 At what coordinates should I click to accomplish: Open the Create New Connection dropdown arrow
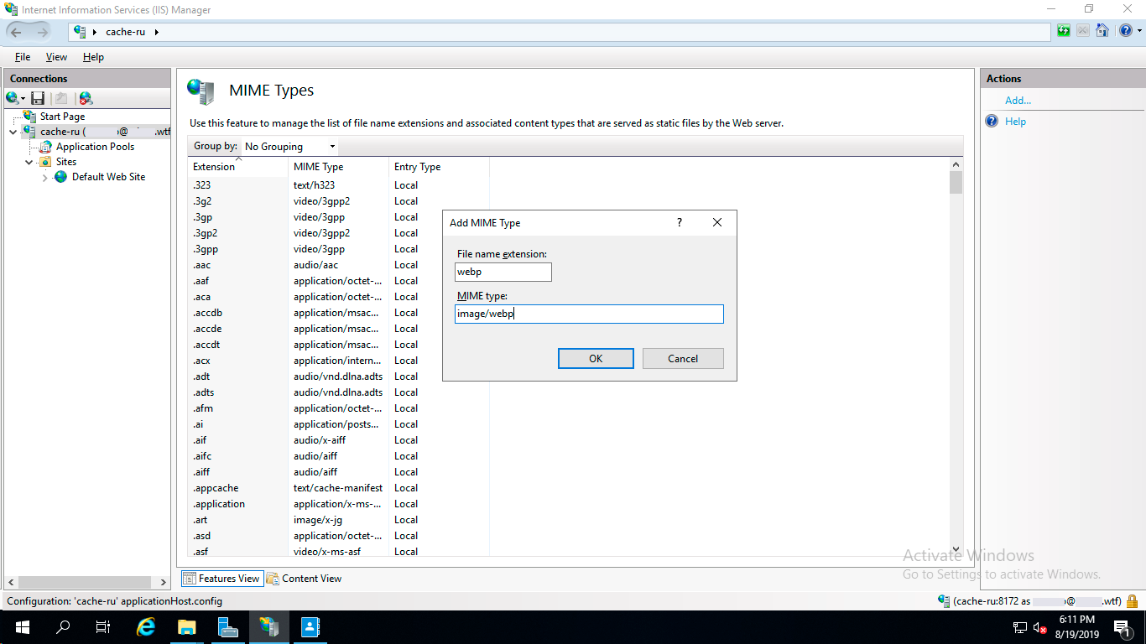23,99
